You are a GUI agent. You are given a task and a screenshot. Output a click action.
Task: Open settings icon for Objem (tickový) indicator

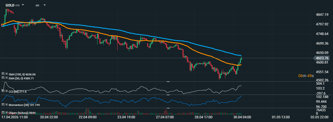(x=3, y=112)
